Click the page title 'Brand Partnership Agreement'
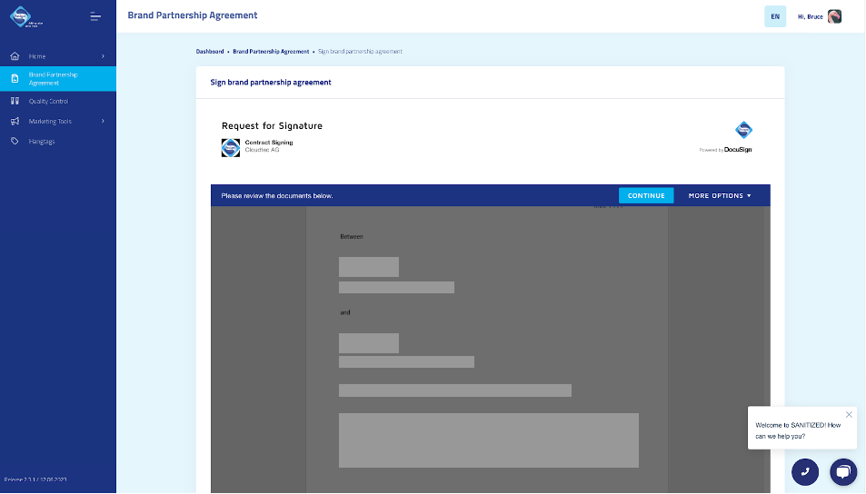Image resolution: width=866 pixels, height=494 pixels. (x=193, y=15)
